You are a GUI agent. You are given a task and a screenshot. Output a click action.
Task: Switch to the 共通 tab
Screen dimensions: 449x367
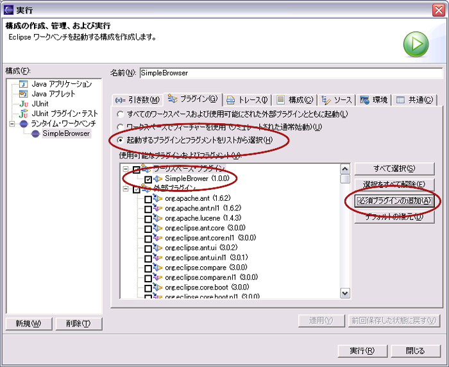click(414, 100)
